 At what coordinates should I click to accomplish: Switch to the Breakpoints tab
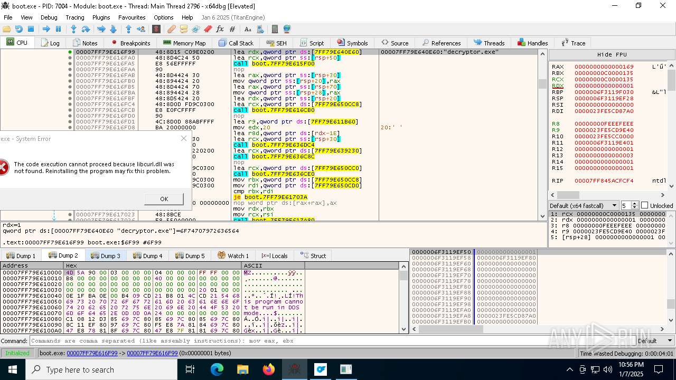(x=130, y=43)
